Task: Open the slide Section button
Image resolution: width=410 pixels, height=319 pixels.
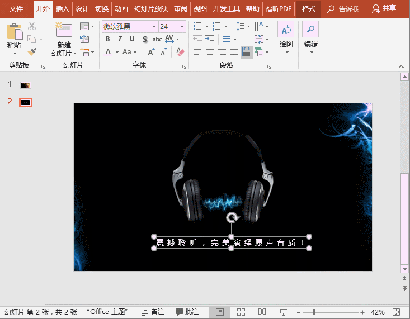Action: point(87,52)
